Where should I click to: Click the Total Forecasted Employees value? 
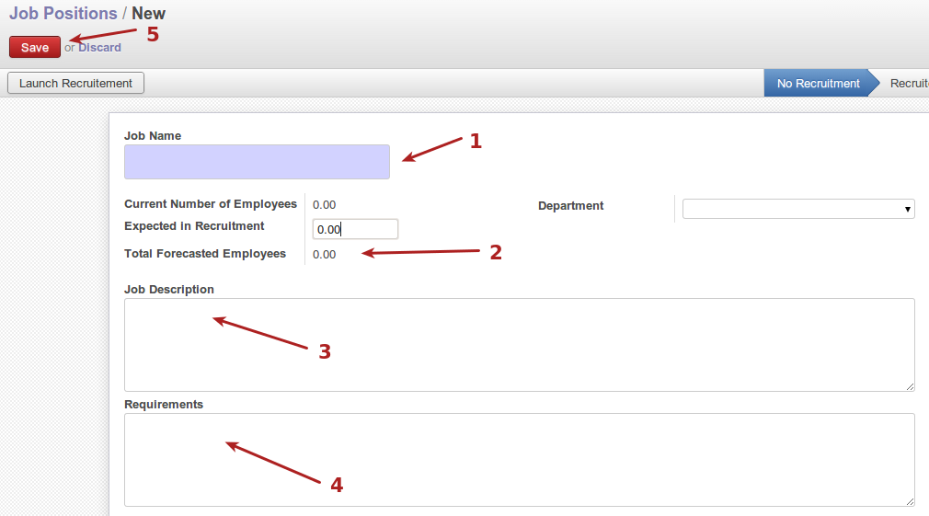324,255
